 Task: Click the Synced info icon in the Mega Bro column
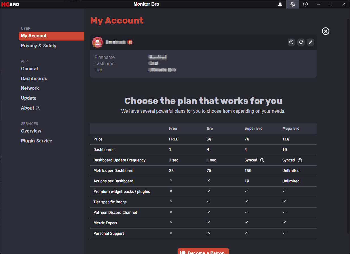[x=300, y=160]
